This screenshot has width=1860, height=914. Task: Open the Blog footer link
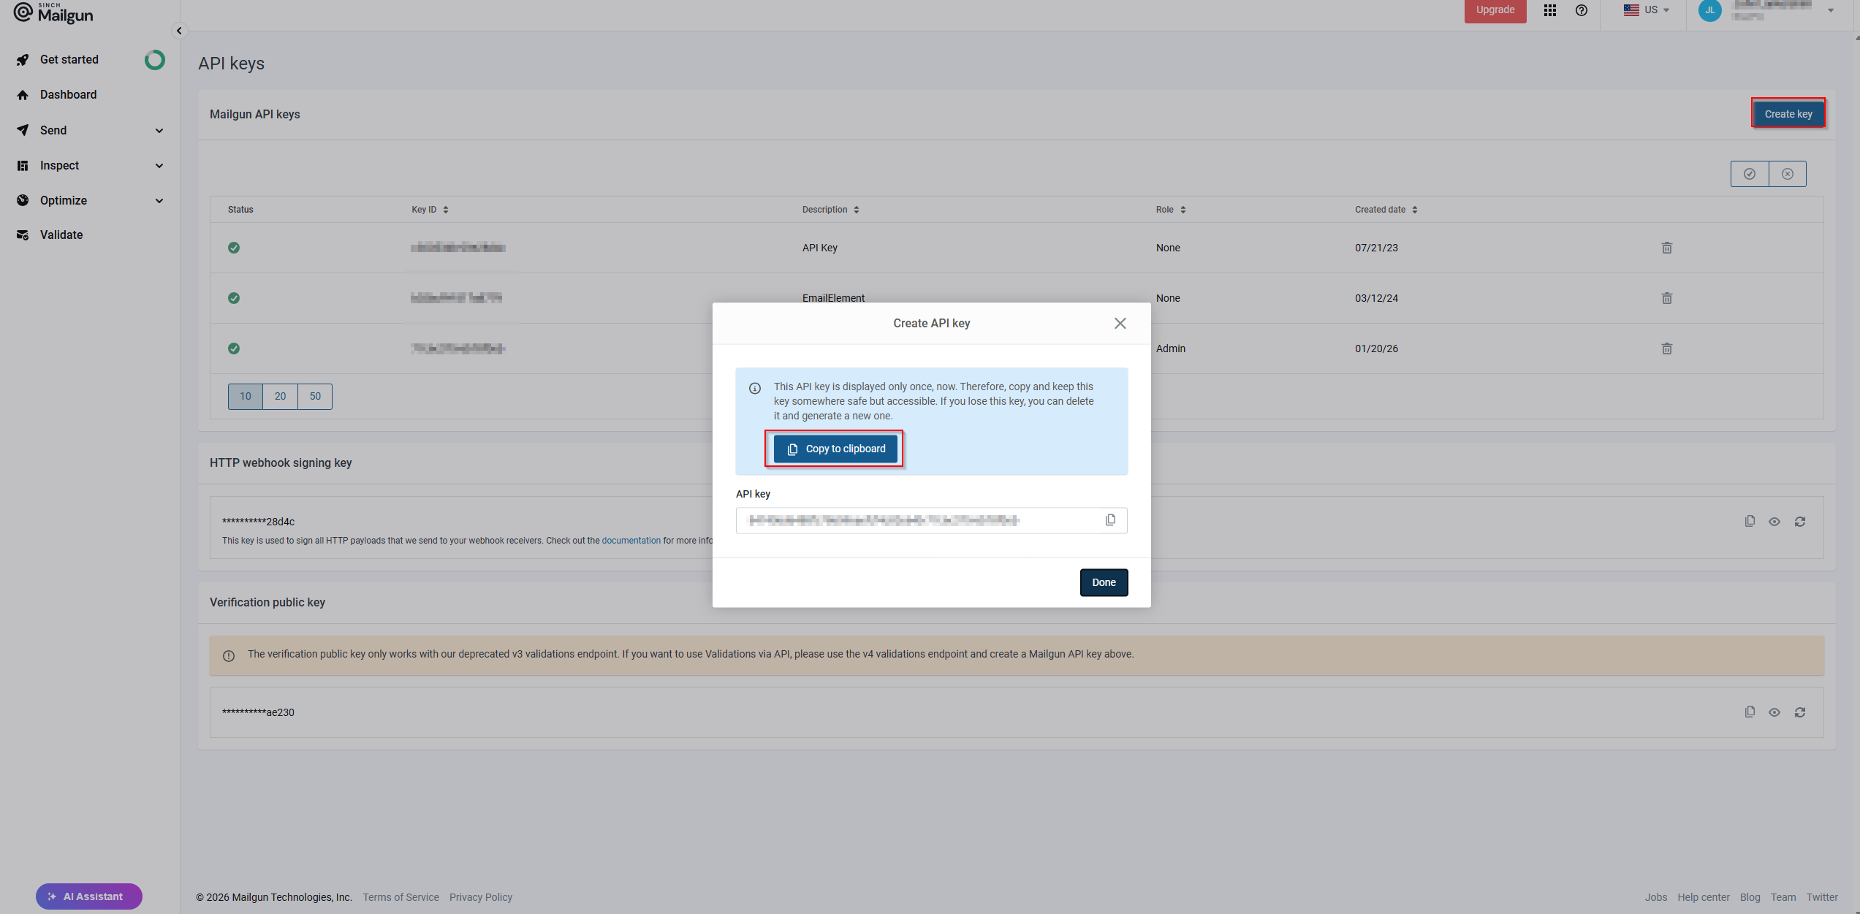pyautogui.click(x=1750, y=897)
